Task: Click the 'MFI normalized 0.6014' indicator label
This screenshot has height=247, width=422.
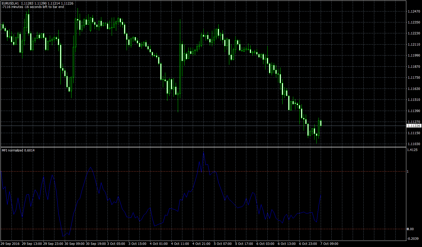Action: [x=18, y=150]
